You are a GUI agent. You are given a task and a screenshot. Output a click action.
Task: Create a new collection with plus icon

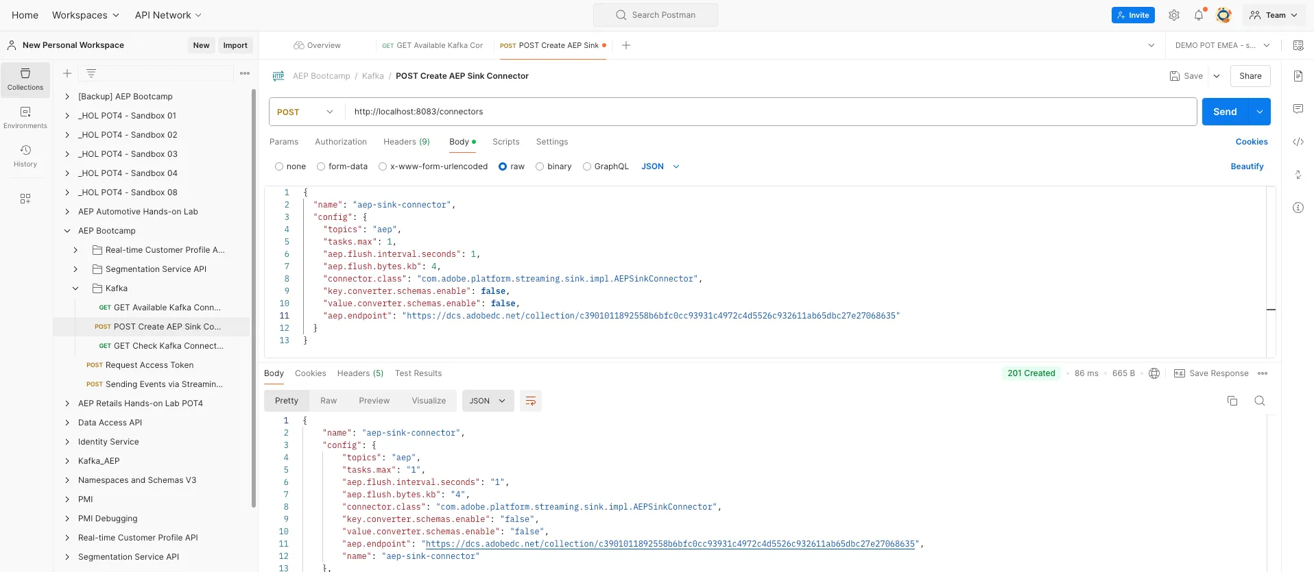67,73
